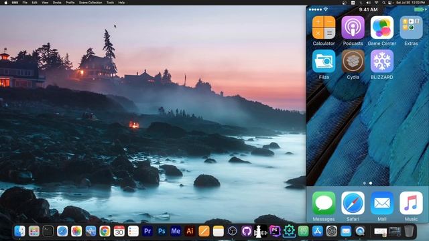Open Spotlight search in the menu bar
The height and width of the screenshot is (241, 429).
pos(383,3)
